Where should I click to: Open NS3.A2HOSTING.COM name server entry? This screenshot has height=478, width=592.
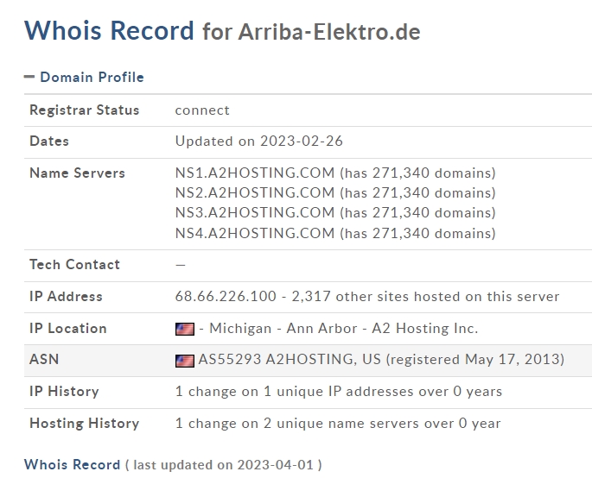pyautogui.click(x=255, y=212)
